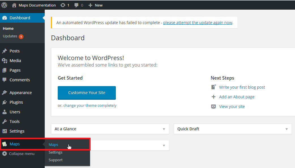Click the Collapse menu arrow icon
Viewport: 295px width, 168px height.
click(x=5, y=154)
